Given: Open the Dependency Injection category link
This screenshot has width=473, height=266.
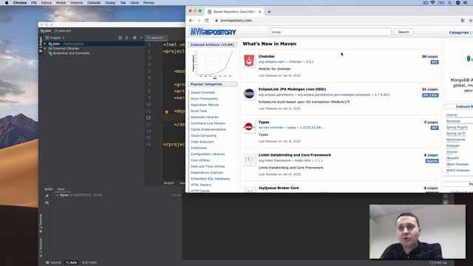Looking at the screenshot, I should 207,172.
